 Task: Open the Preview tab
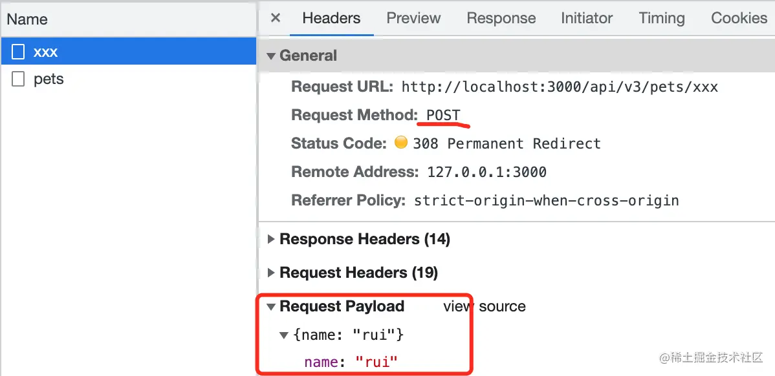[x=413, y=18]
